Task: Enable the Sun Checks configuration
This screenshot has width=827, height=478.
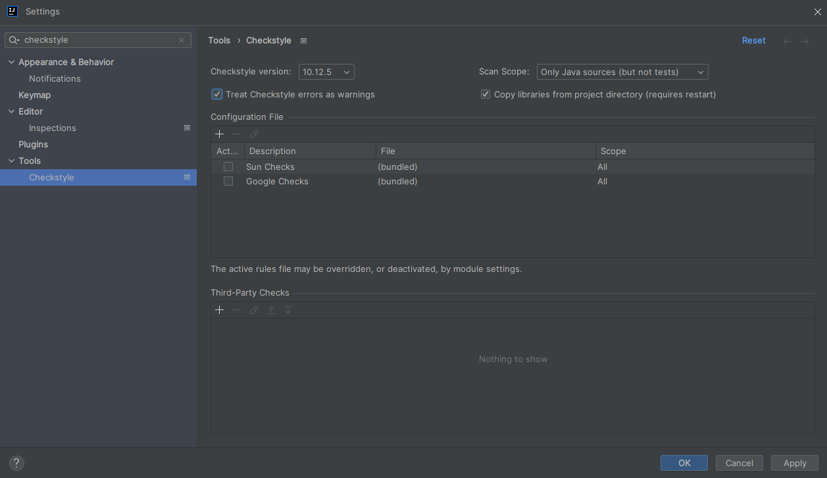Action: [x=228, y=167]
